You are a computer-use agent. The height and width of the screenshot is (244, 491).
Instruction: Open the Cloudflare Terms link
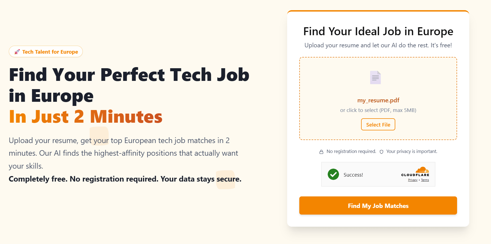pos(425,180)
